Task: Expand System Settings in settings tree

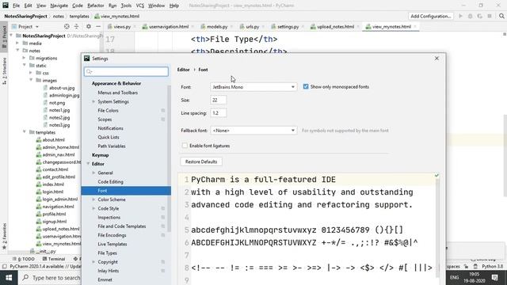Action: pos(93,101)
